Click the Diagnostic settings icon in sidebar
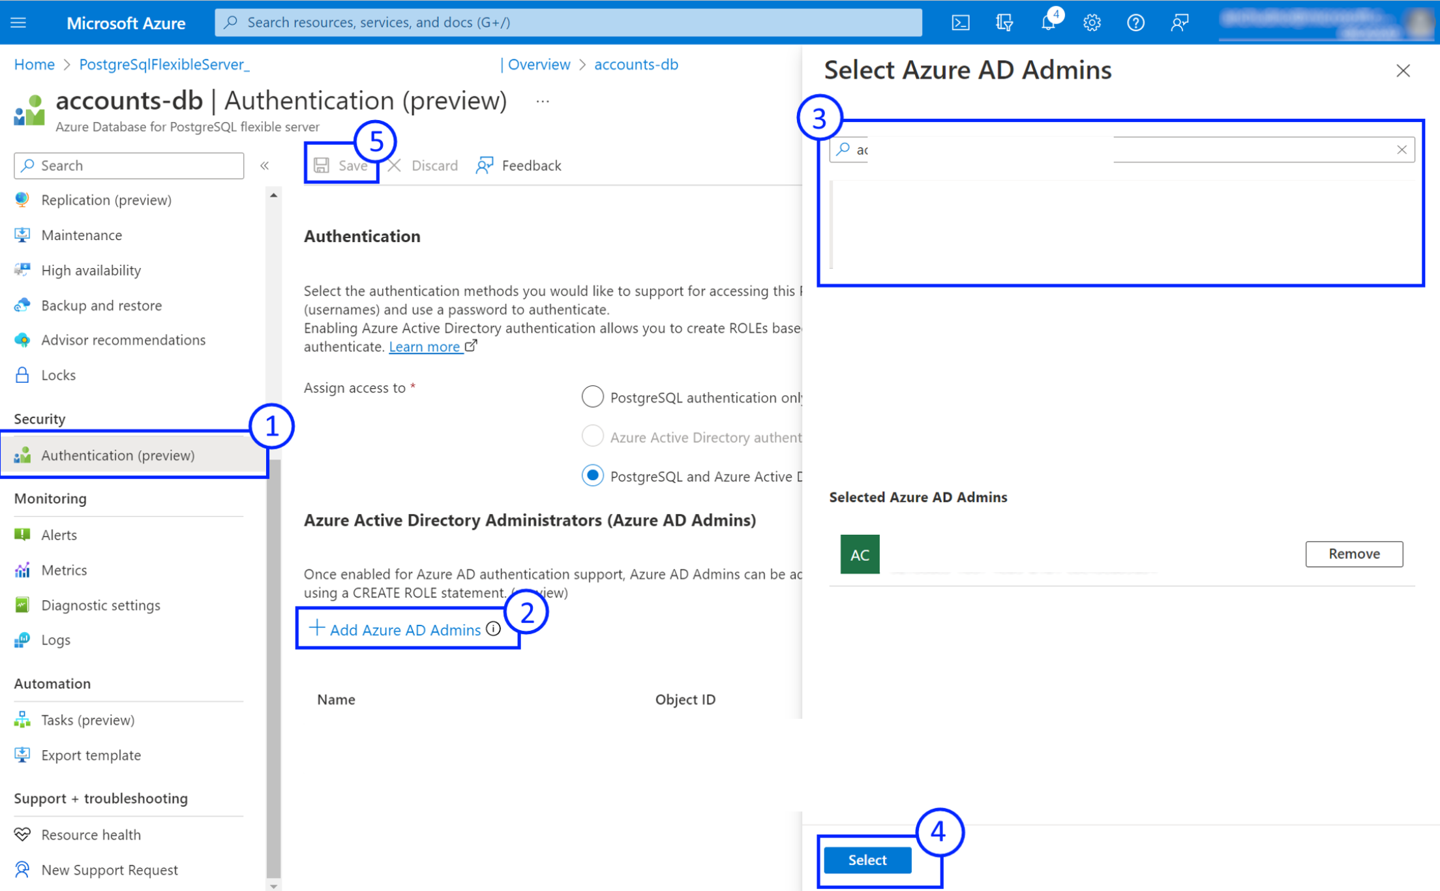The image size is (1440, 891). pos(21,604)
